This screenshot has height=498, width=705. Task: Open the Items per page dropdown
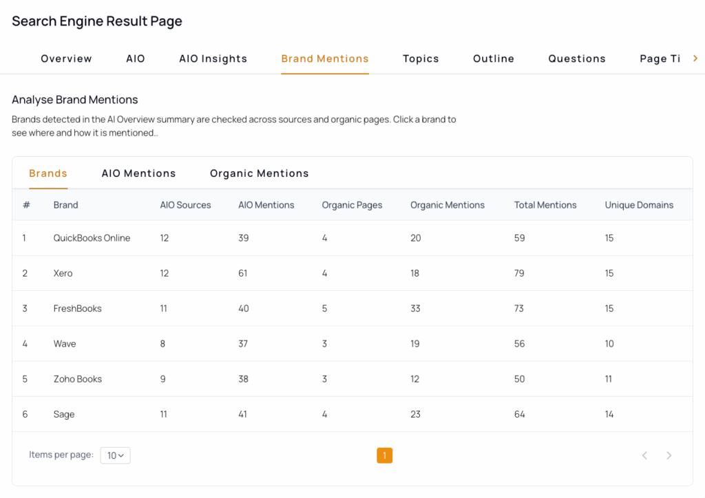point(115,455)
